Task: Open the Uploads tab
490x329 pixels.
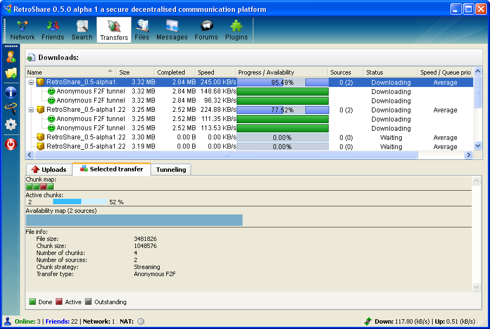Action: pyautogui.click(x=49, y=169)
